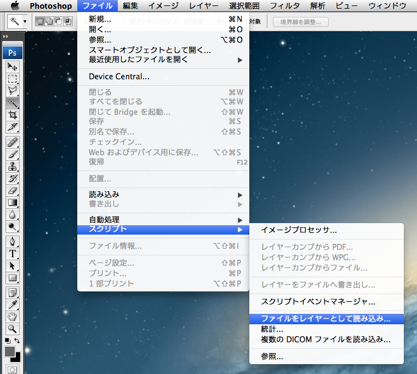Choose Intersect with selection mode
The height and width of the screenshot is (374, 417).
67,21
